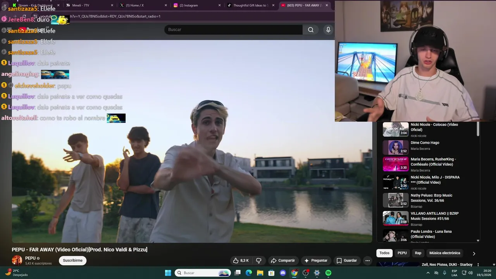This screenshot has width=496, height=279.
Task: Close the Instagram tab
Action: click(x=219, y=5)
